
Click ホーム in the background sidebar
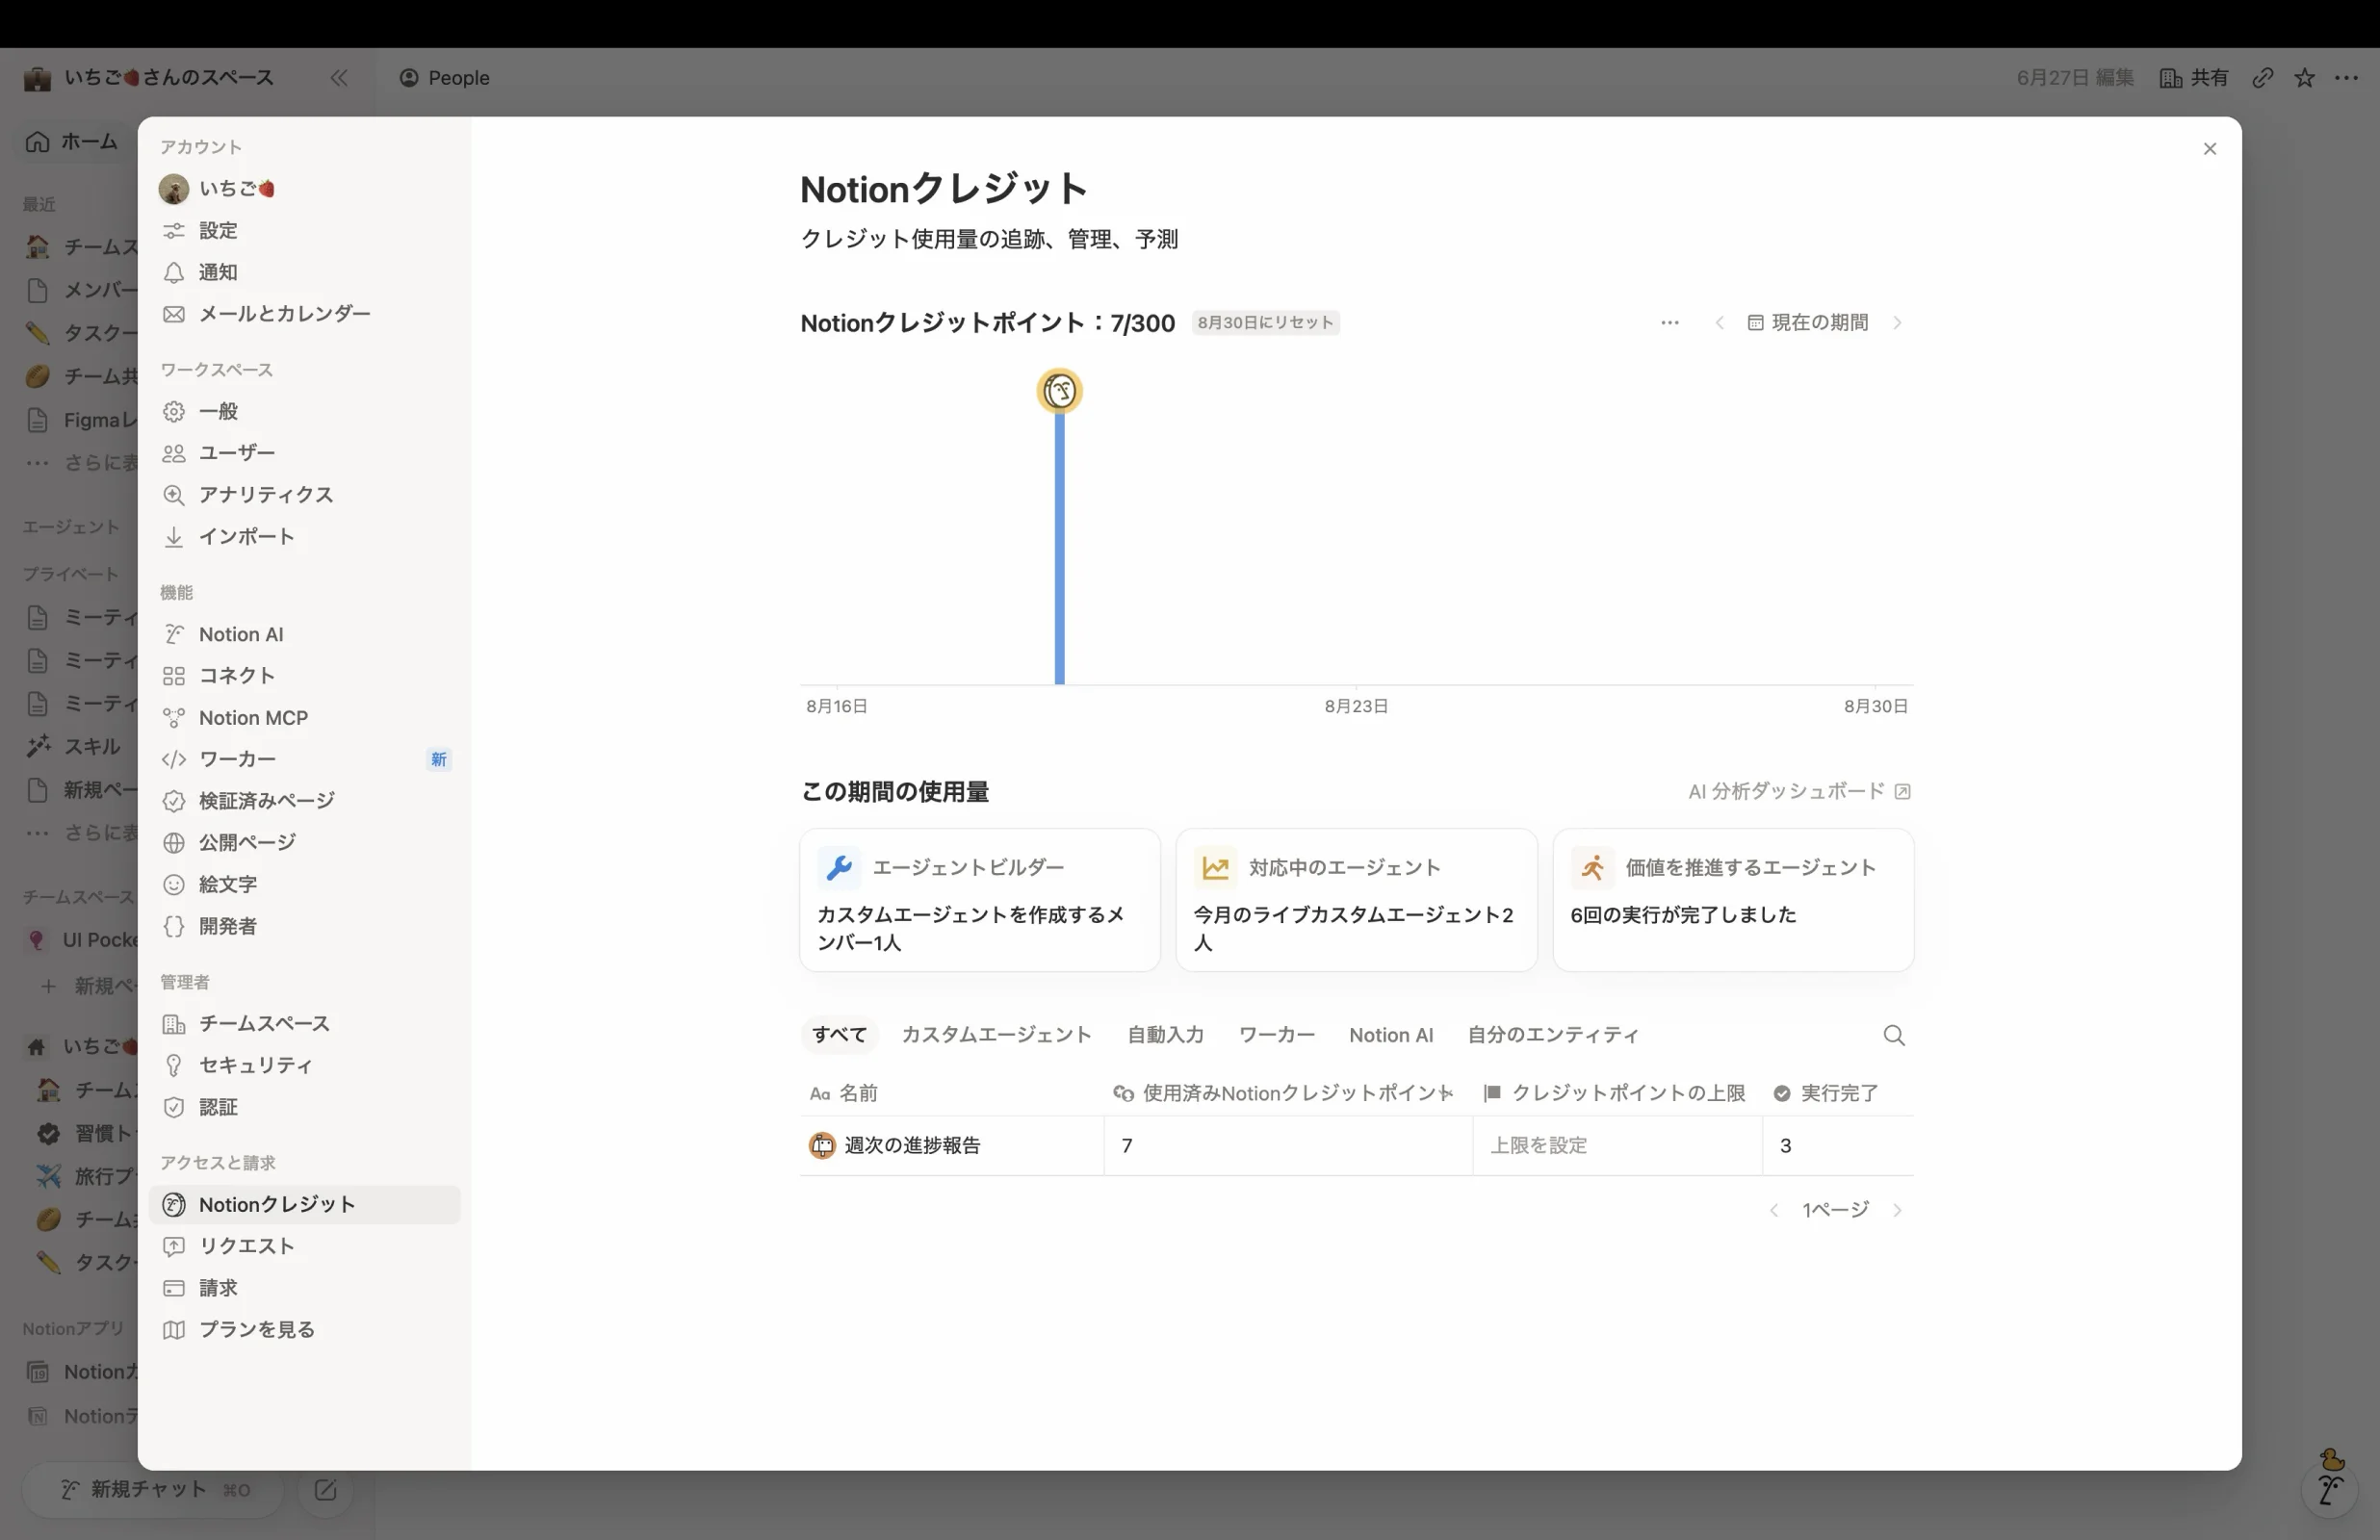point(72,141)
